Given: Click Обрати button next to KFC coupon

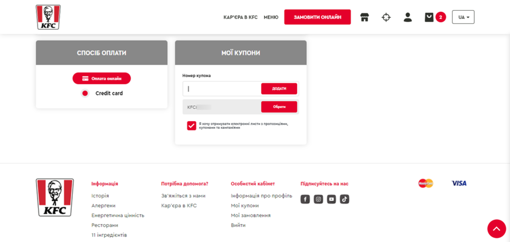Looking at the screenshot, I should coord(279,107).
